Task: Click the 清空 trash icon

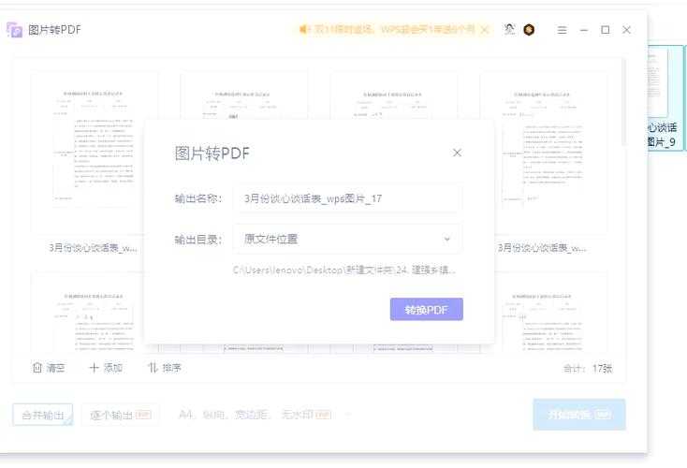Action: pos(37,367)
